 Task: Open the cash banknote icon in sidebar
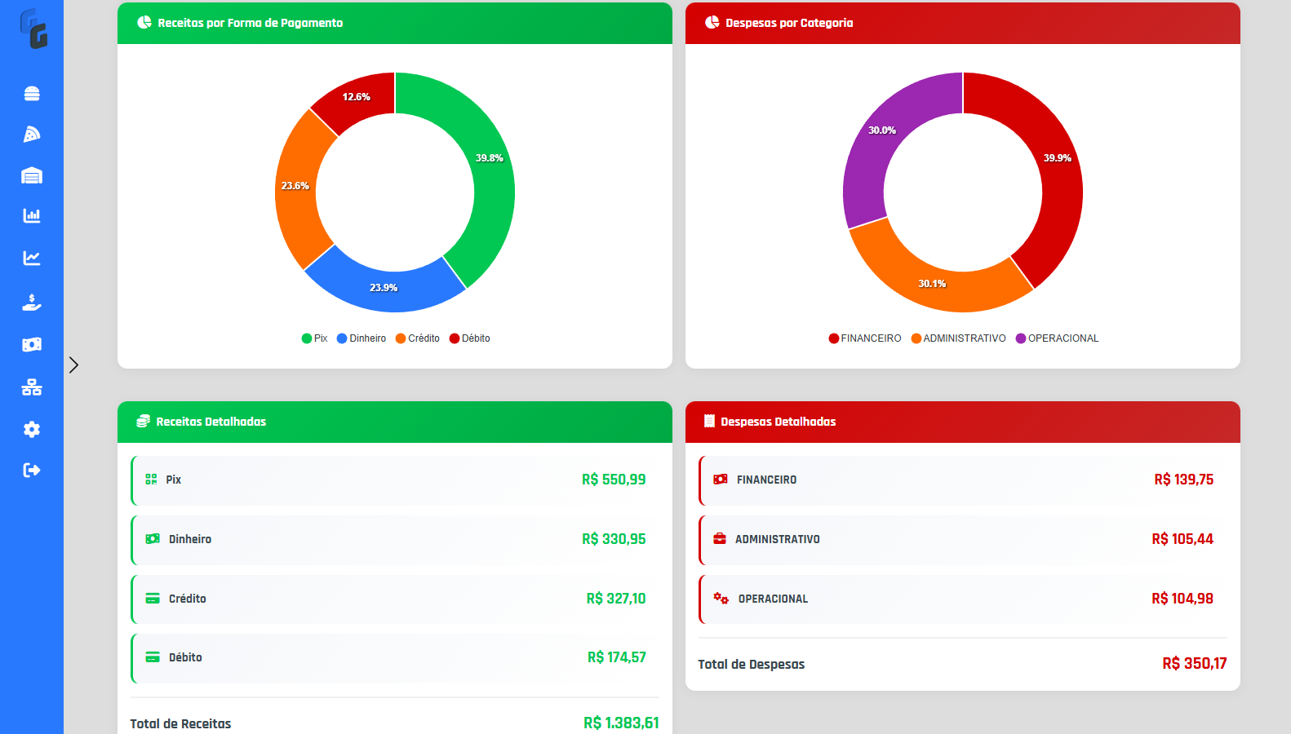pos(32,345)
